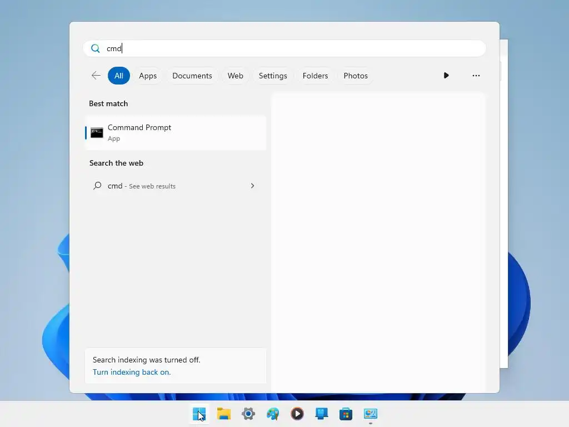The width and height of the screenshot is (569, 427).
Task: Open the Command Prompt best match result
Action: [176, 132]
